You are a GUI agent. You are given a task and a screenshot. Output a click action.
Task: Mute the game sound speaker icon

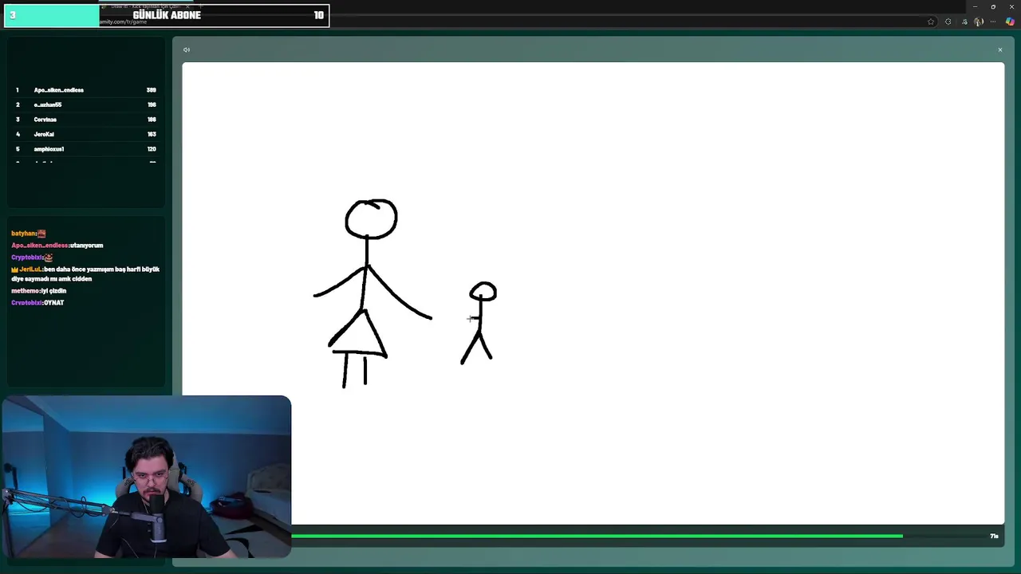187,50
